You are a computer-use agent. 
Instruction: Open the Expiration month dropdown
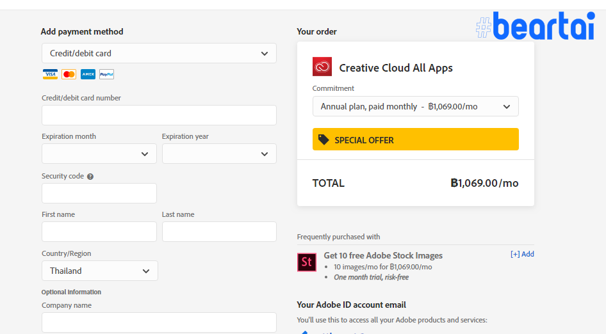(99, 154)
